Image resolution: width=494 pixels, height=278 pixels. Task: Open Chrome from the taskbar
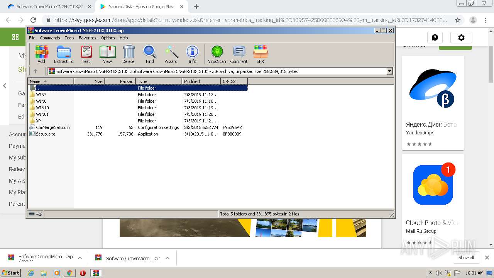coord(69,273)
